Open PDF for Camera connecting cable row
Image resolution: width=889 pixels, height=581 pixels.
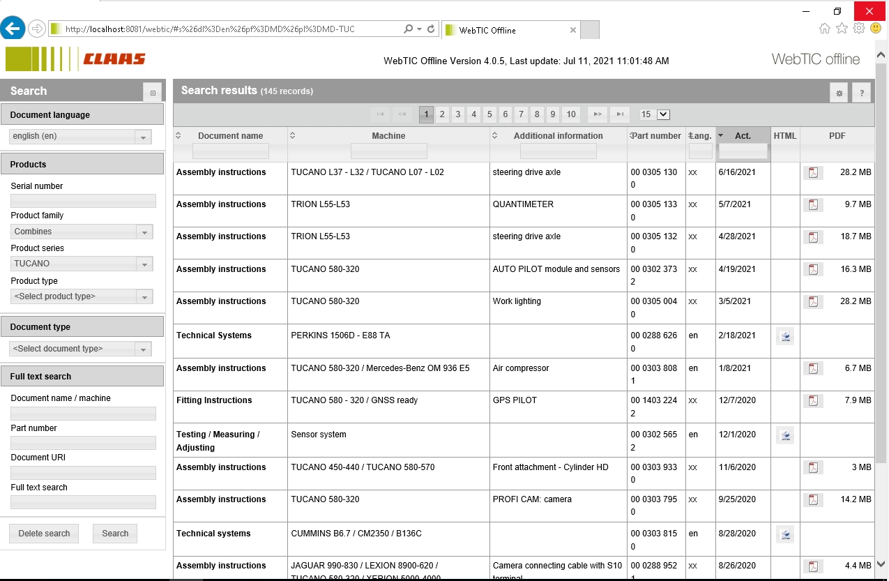813,566
